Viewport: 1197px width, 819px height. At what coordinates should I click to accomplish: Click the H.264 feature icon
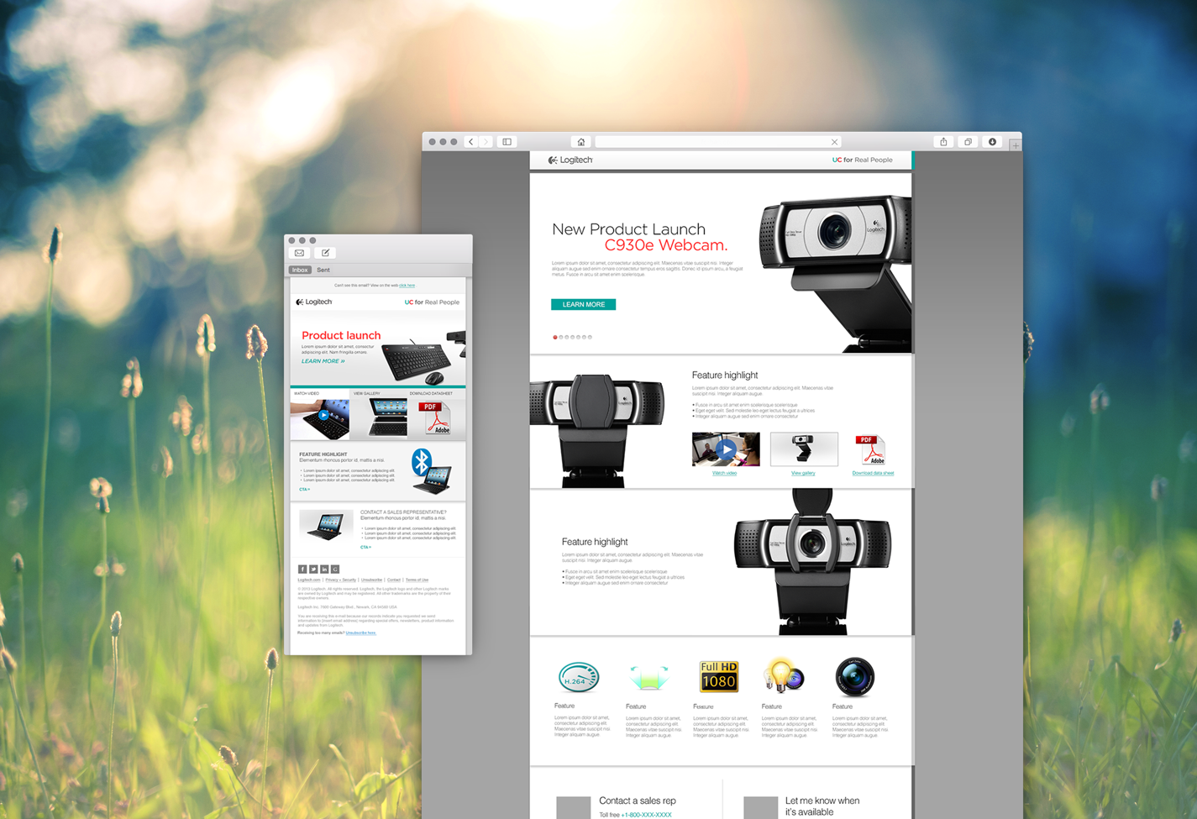pyautogui.click(x=579, y=676)
